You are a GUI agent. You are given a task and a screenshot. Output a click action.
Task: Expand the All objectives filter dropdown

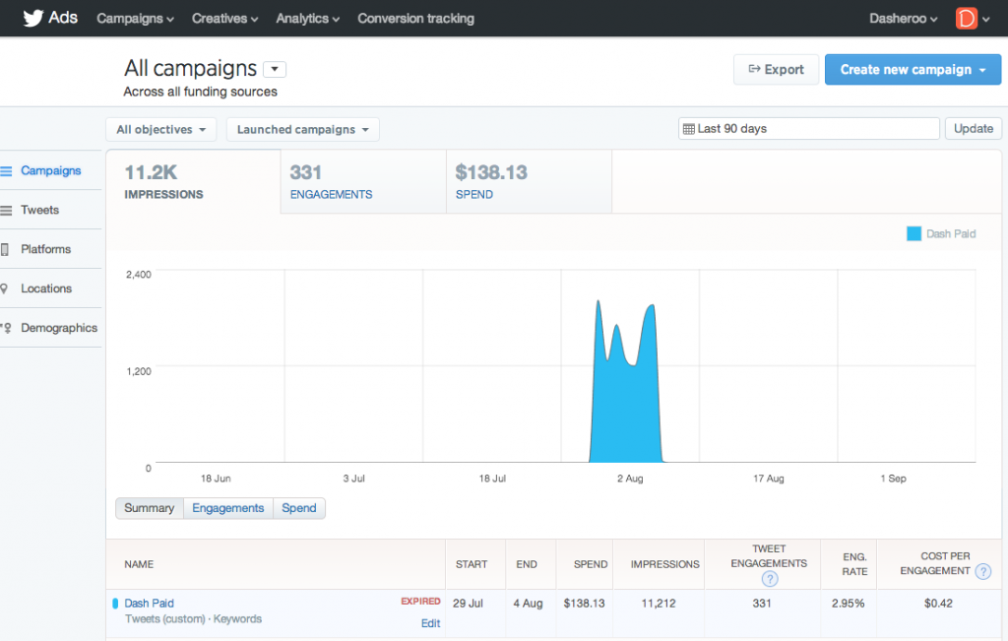click(161, 129)
